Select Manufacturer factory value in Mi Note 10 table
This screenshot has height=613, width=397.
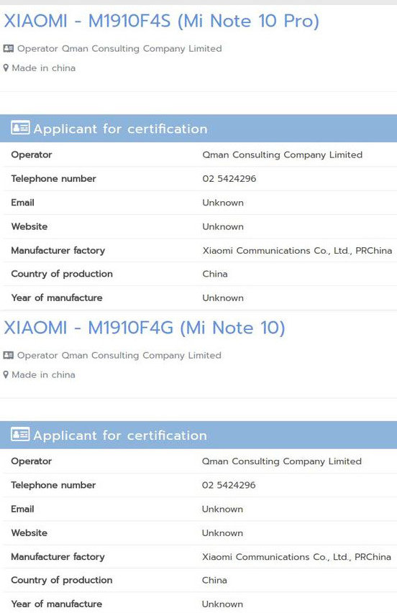tap(296, 557)
